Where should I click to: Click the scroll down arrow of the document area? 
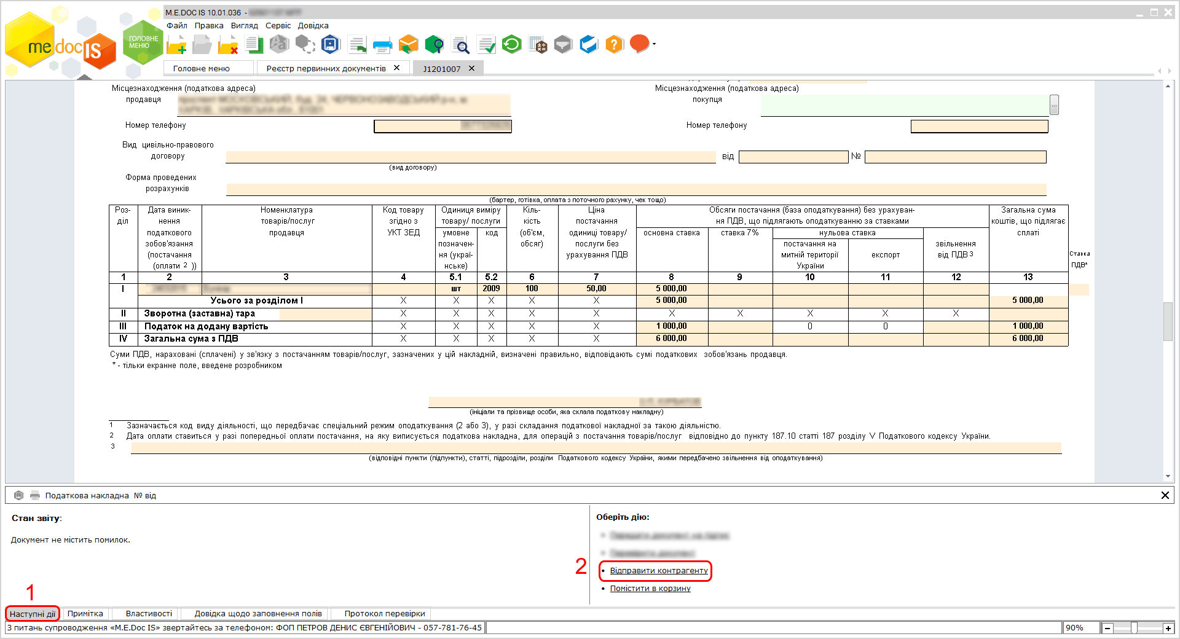(1168, 476)
